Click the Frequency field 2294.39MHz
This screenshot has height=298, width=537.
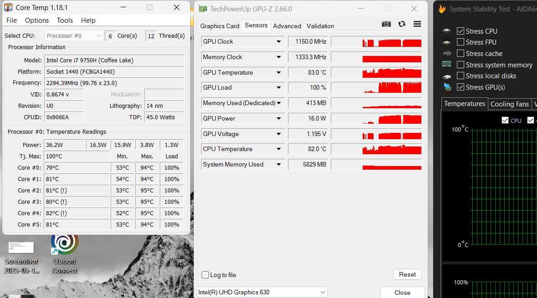point(114,83)
